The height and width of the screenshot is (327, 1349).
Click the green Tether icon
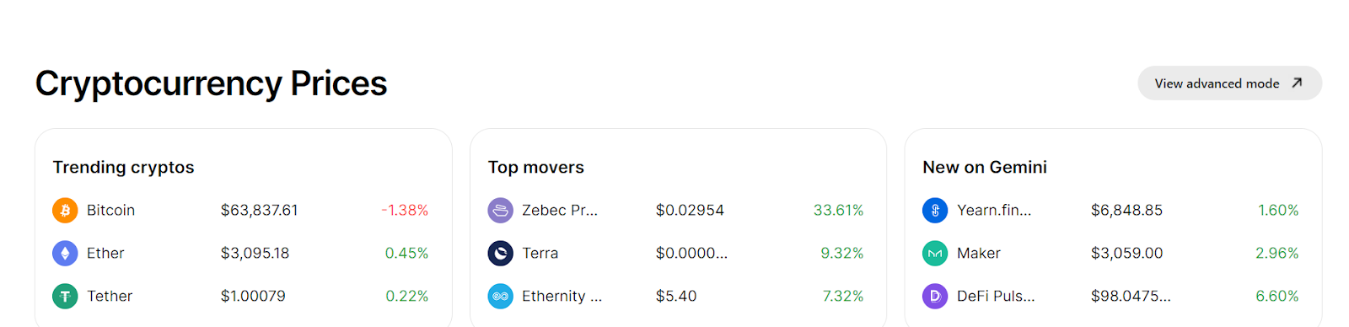(65, 296)
